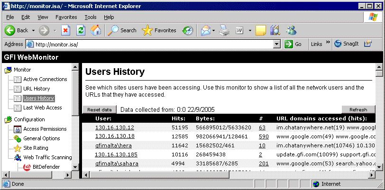This screenshot has height=190, width=385.
Task: Open Web Traffic Scanning in the tree
Action: [x=47, y=158]
